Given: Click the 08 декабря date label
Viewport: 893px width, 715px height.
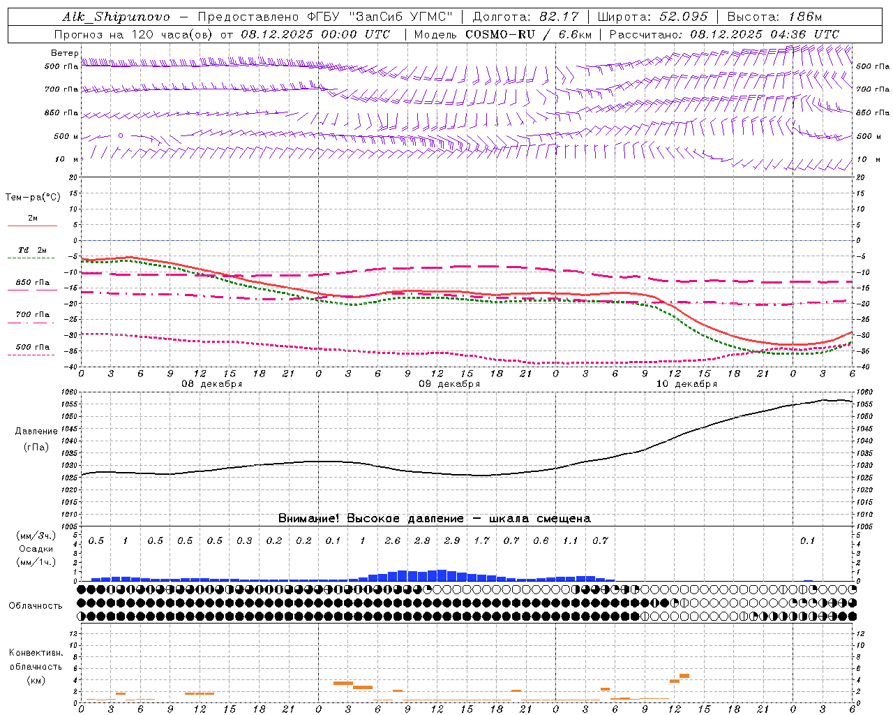Looking at the screenshot, I should (212, 384).
